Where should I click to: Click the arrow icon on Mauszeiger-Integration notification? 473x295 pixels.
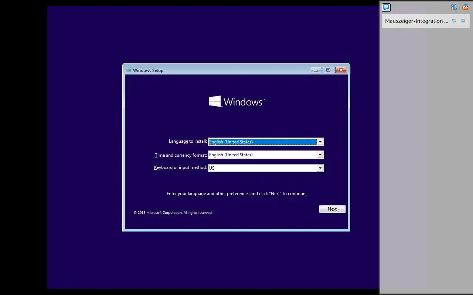[454, 21]
